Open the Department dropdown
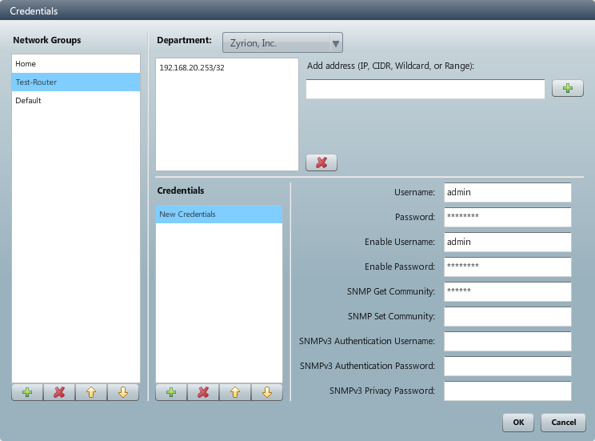Screen dimensions: 595x441 pos(282,43)
